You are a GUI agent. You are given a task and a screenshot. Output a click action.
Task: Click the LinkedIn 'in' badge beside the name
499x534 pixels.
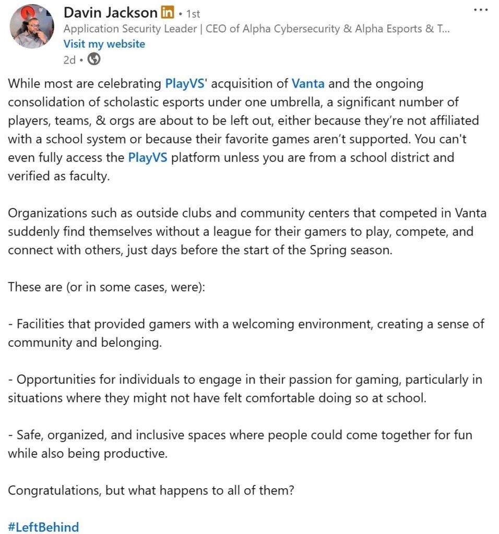(168, 13)
